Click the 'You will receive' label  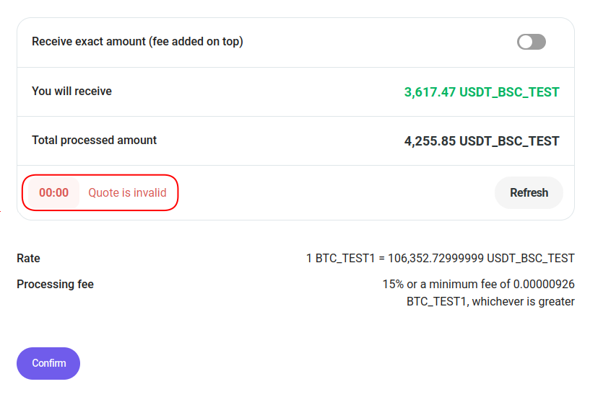coord(71,92)
